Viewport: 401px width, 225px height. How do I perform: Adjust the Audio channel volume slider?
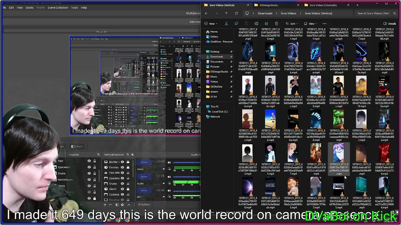(187, 177)
